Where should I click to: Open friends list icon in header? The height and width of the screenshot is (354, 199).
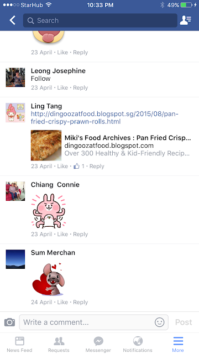coord(186,20)
